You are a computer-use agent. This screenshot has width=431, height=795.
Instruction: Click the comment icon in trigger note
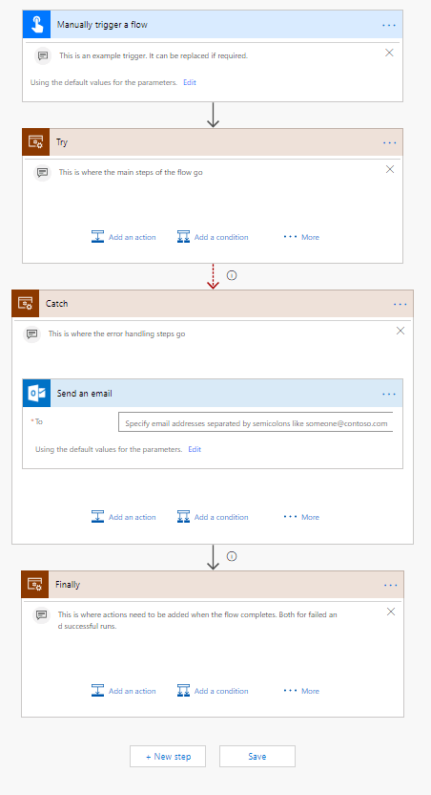tap(43, 55)
